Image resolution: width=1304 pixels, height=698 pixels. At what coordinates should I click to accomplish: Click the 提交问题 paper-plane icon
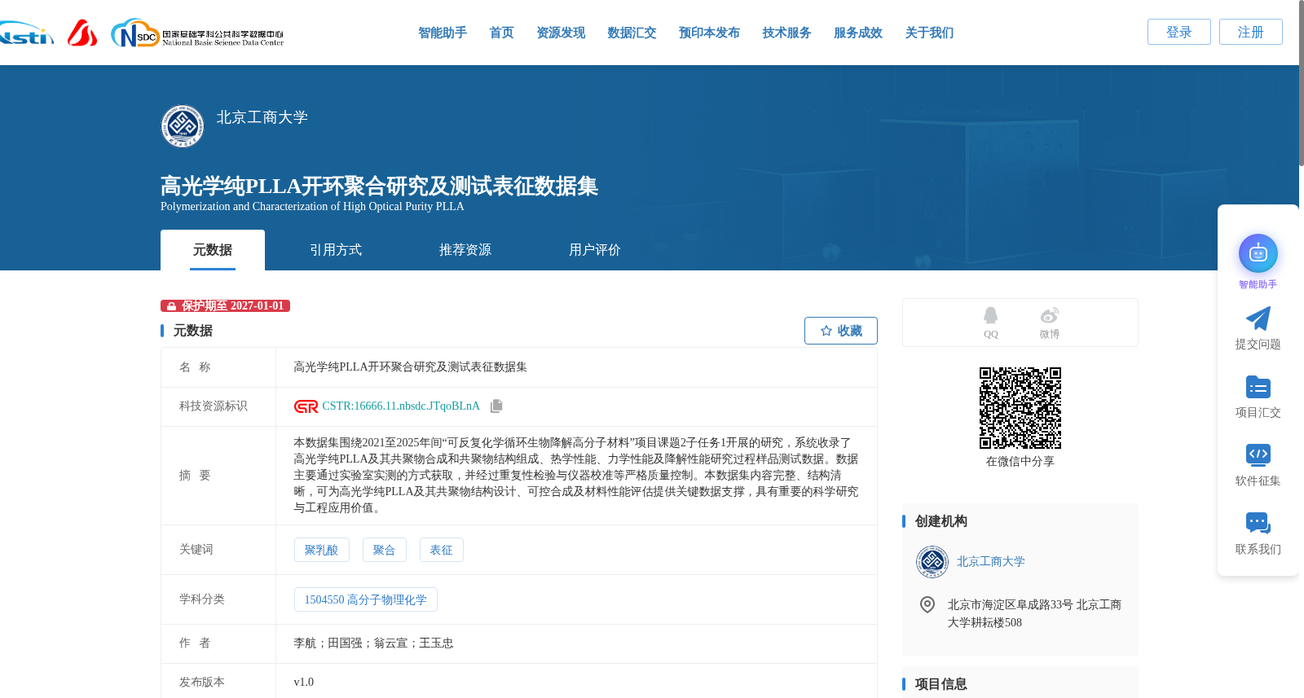click(x=1258, y=318)
